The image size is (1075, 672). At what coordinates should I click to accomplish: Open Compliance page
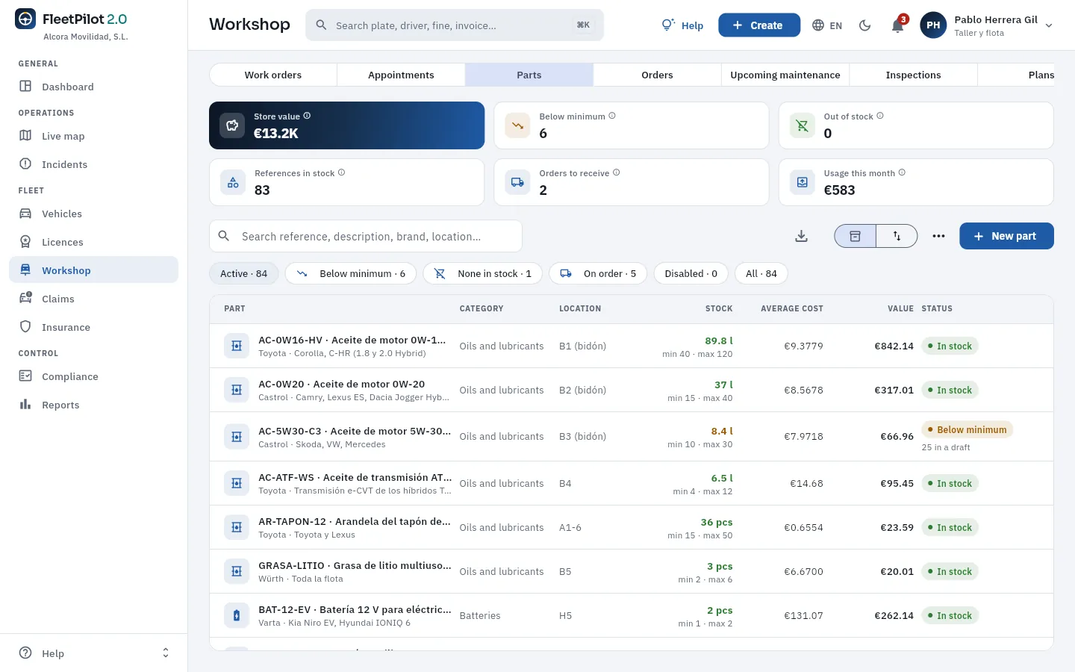pos(93,376)
